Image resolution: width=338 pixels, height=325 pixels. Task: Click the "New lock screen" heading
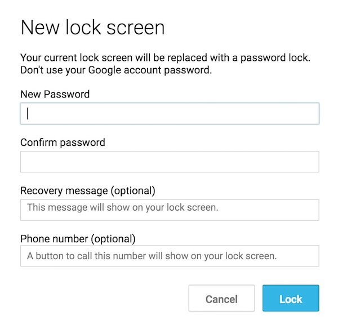pos(92,28)
